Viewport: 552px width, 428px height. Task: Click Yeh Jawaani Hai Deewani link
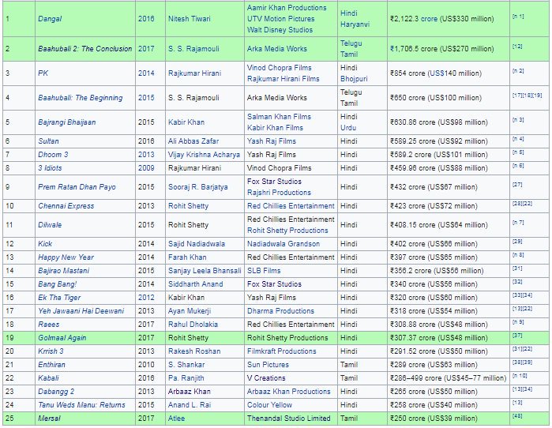(81, 311)
